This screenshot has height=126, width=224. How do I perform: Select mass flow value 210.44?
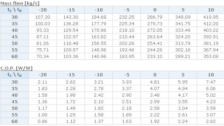pos(127,37)
